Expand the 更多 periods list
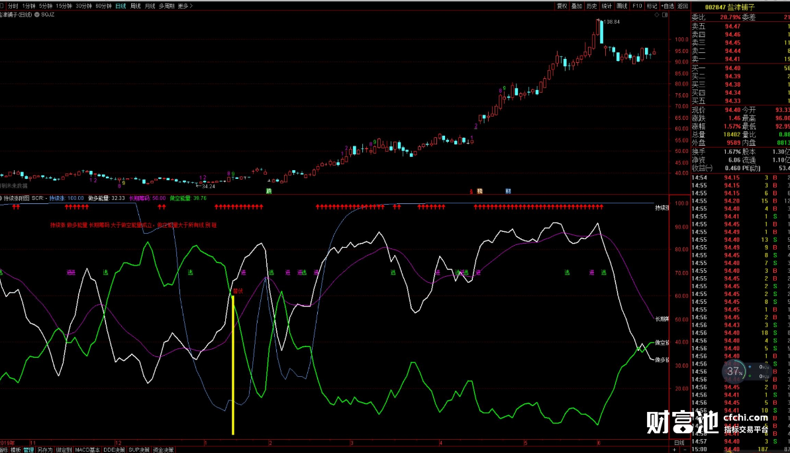The height and width of the screenshot is (453, 790). click(x=185, y=6)
